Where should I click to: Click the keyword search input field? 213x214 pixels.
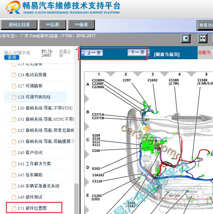[x=17, y=53]
